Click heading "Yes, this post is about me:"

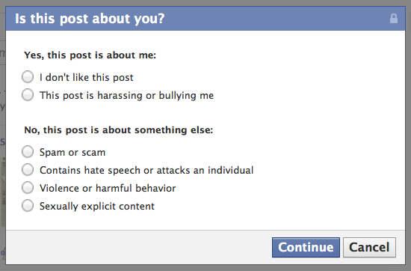click(90, 55)
